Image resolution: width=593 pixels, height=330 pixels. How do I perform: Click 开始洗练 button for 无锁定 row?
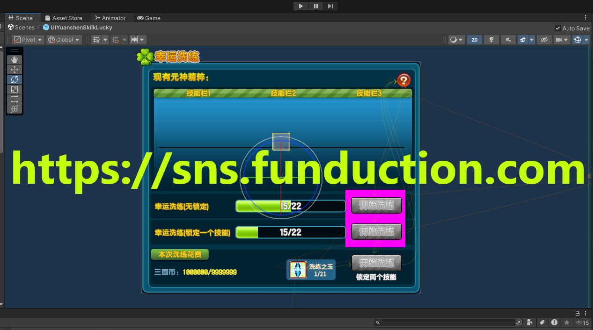point(376,205)
